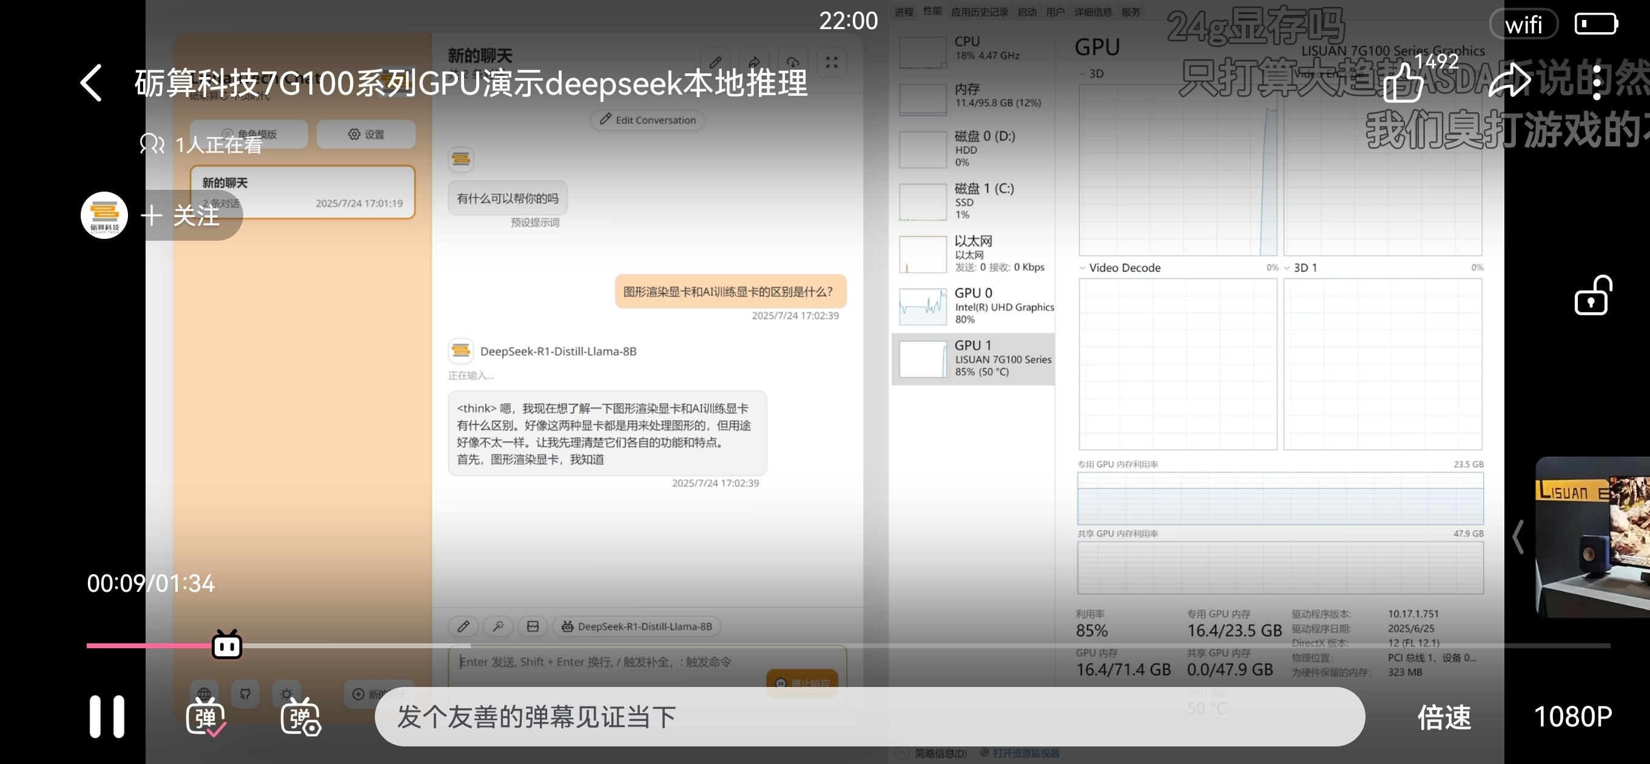The image size is (1650, 764).
Task: Click the share icon in chat header
Action: (x=754, y=62)
